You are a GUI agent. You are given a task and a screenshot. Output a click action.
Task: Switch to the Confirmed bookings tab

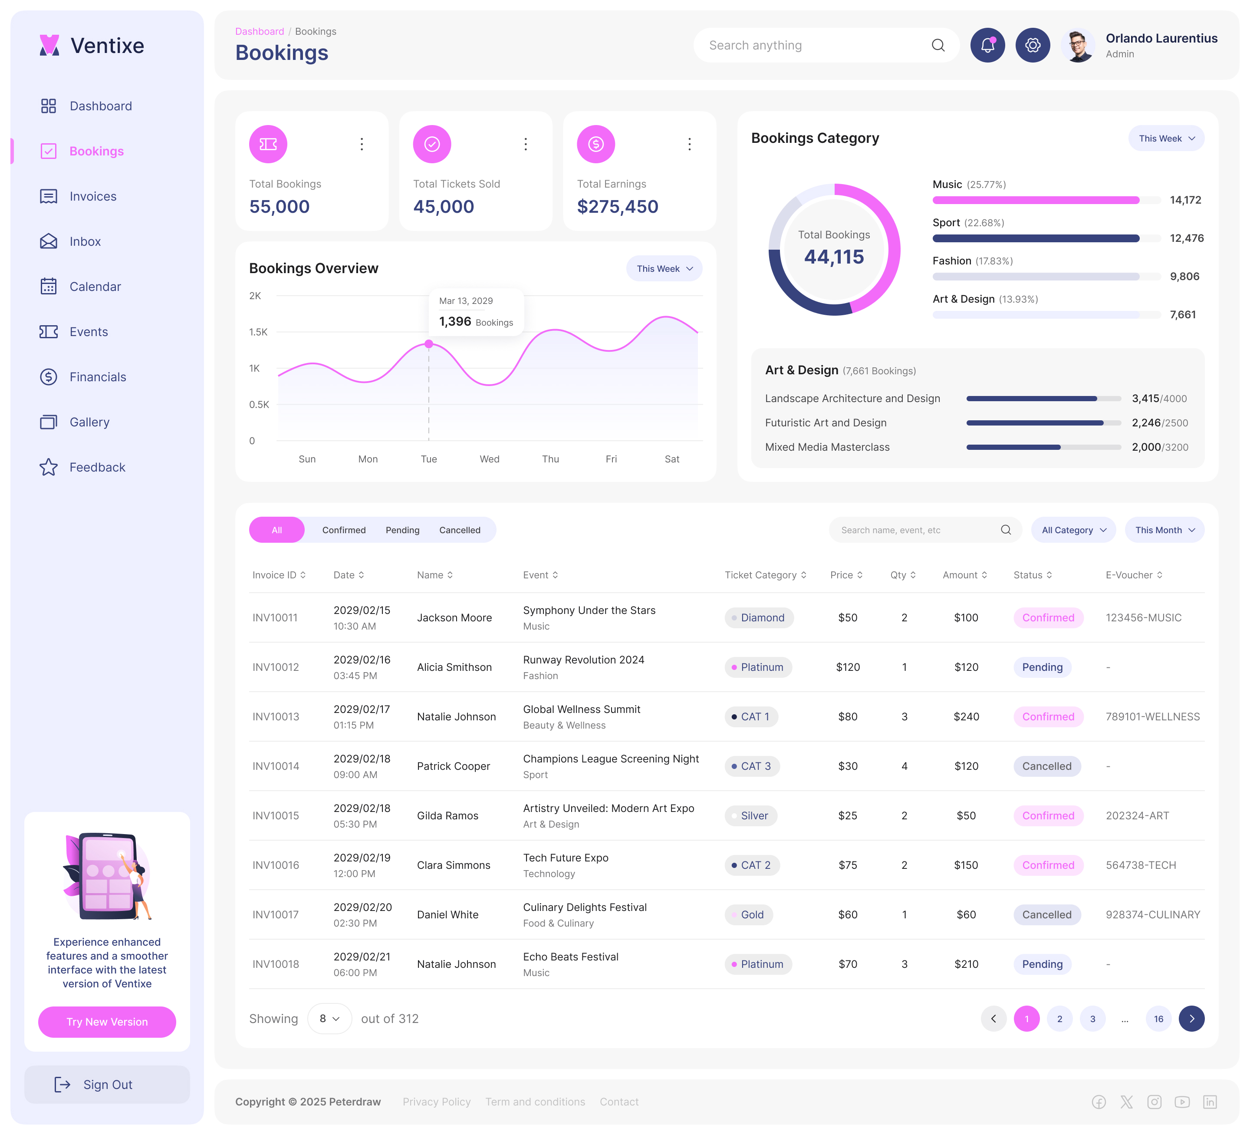coord(344,530)
